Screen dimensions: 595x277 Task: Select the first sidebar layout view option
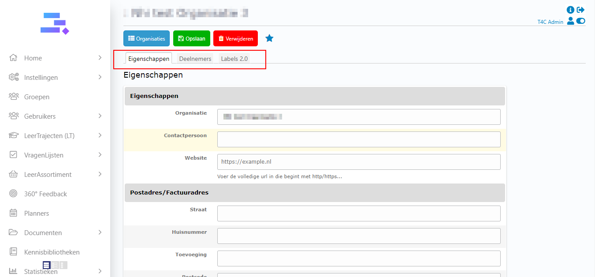[x=46, y=265]
